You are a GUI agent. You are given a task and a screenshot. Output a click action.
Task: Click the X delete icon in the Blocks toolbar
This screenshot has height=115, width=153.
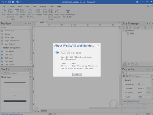[2, 73]
